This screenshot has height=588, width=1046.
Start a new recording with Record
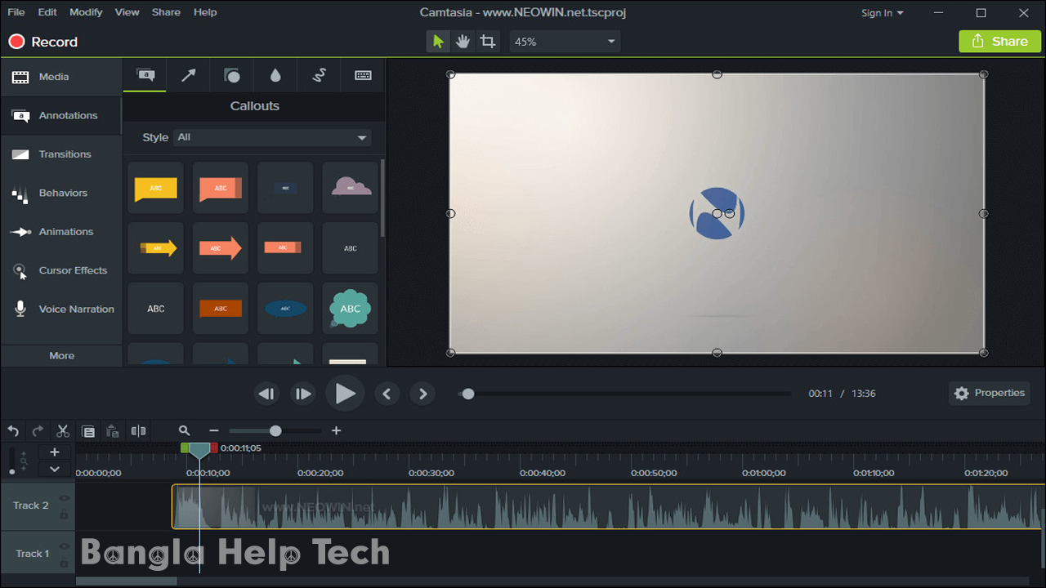(x=42, y=42)
